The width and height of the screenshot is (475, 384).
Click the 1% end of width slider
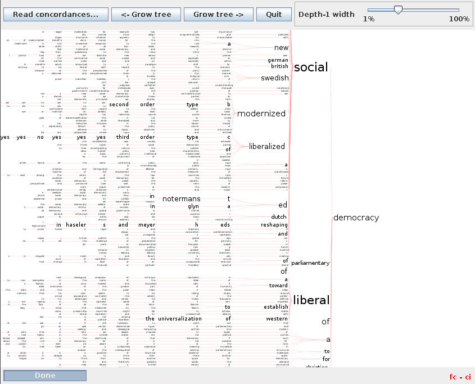369,19
